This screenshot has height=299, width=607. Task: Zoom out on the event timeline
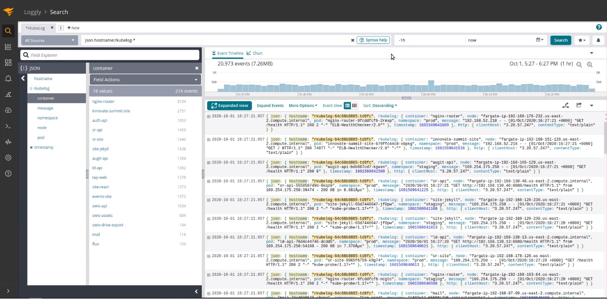[x=579, y=65]
